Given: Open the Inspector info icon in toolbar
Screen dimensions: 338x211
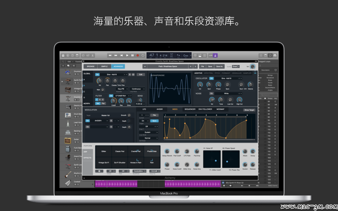Looking at the screenshot, I should click(x=68, y=55).
